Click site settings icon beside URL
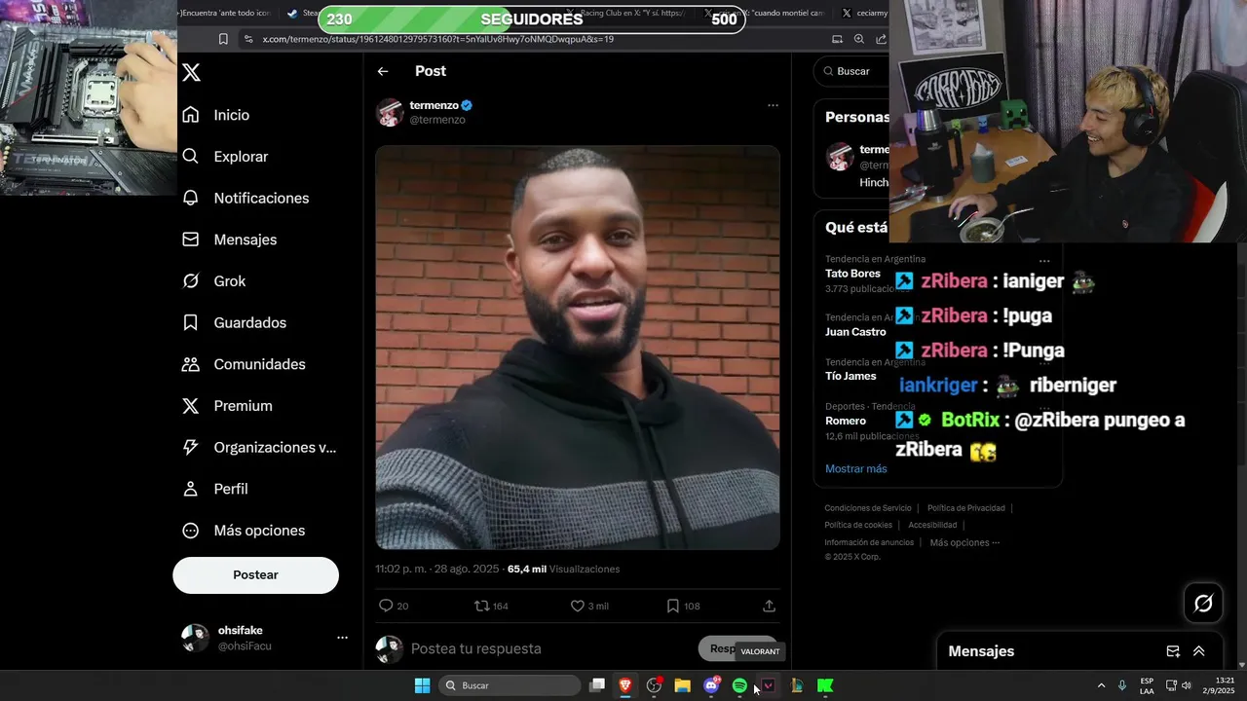 (248, 39)
